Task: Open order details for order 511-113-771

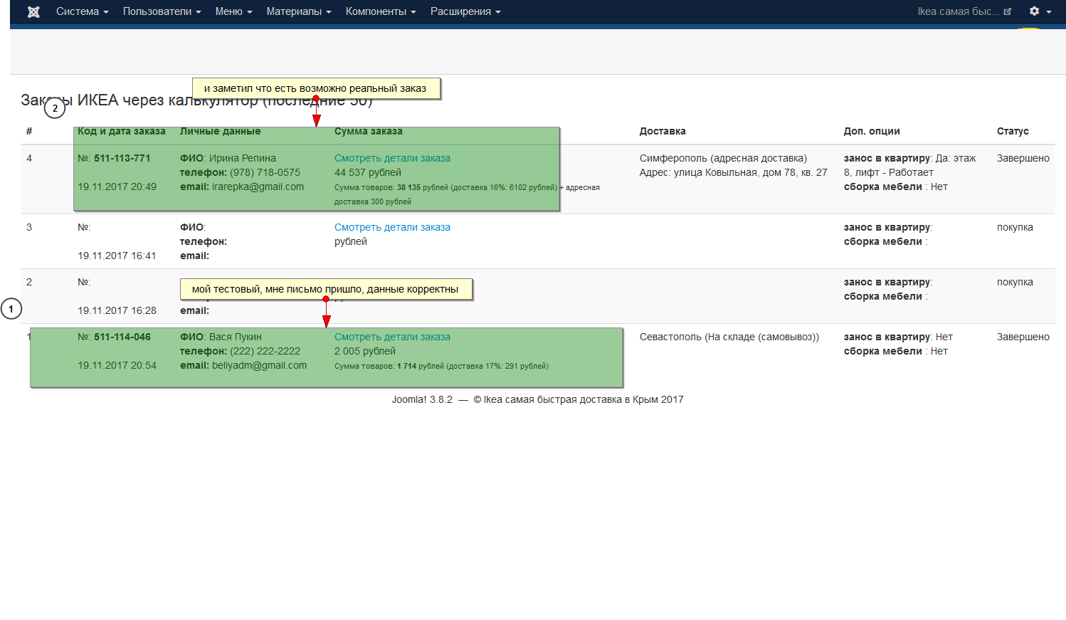Action: tap(392, 158)
